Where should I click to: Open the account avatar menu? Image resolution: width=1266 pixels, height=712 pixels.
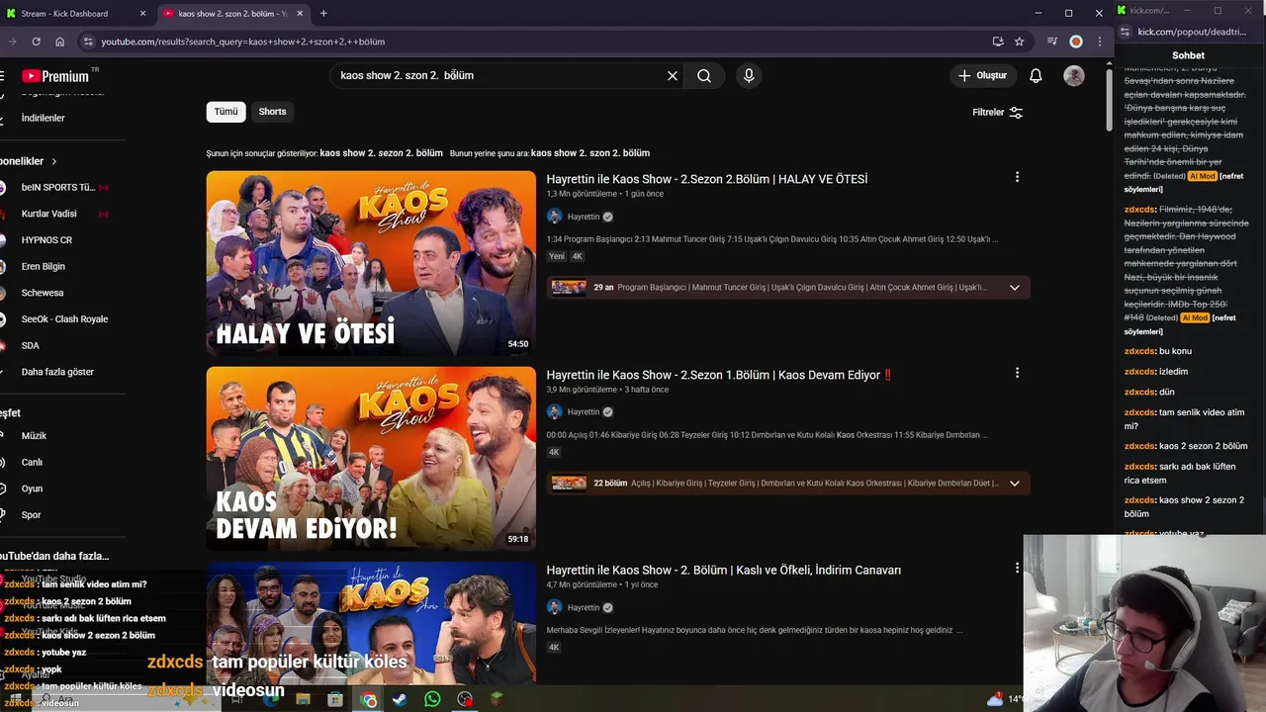[x=1074, y=75]
